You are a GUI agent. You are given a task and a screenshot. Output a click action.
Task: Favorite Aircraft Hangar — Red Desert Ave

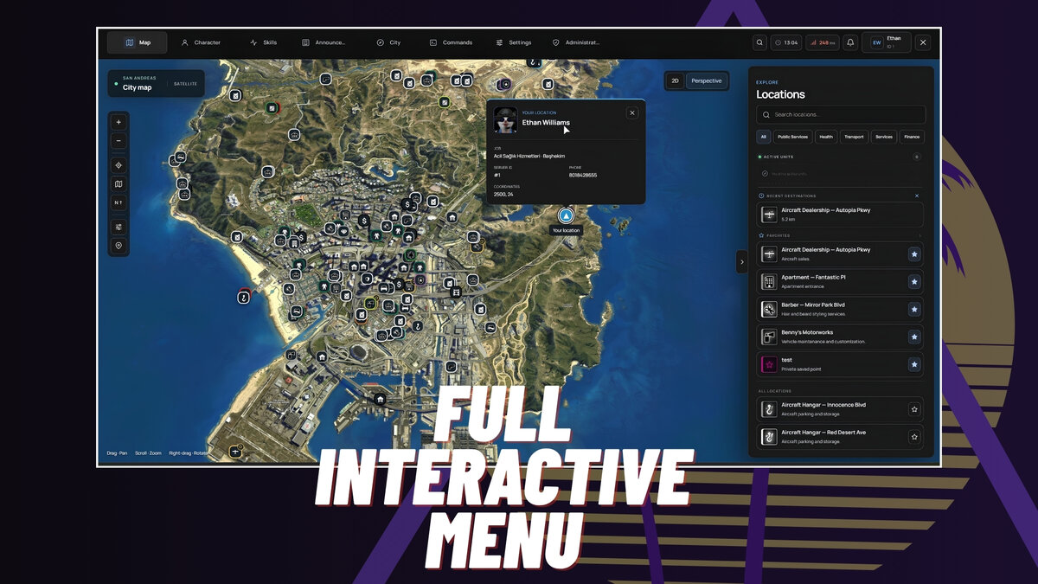pos(914,437)
